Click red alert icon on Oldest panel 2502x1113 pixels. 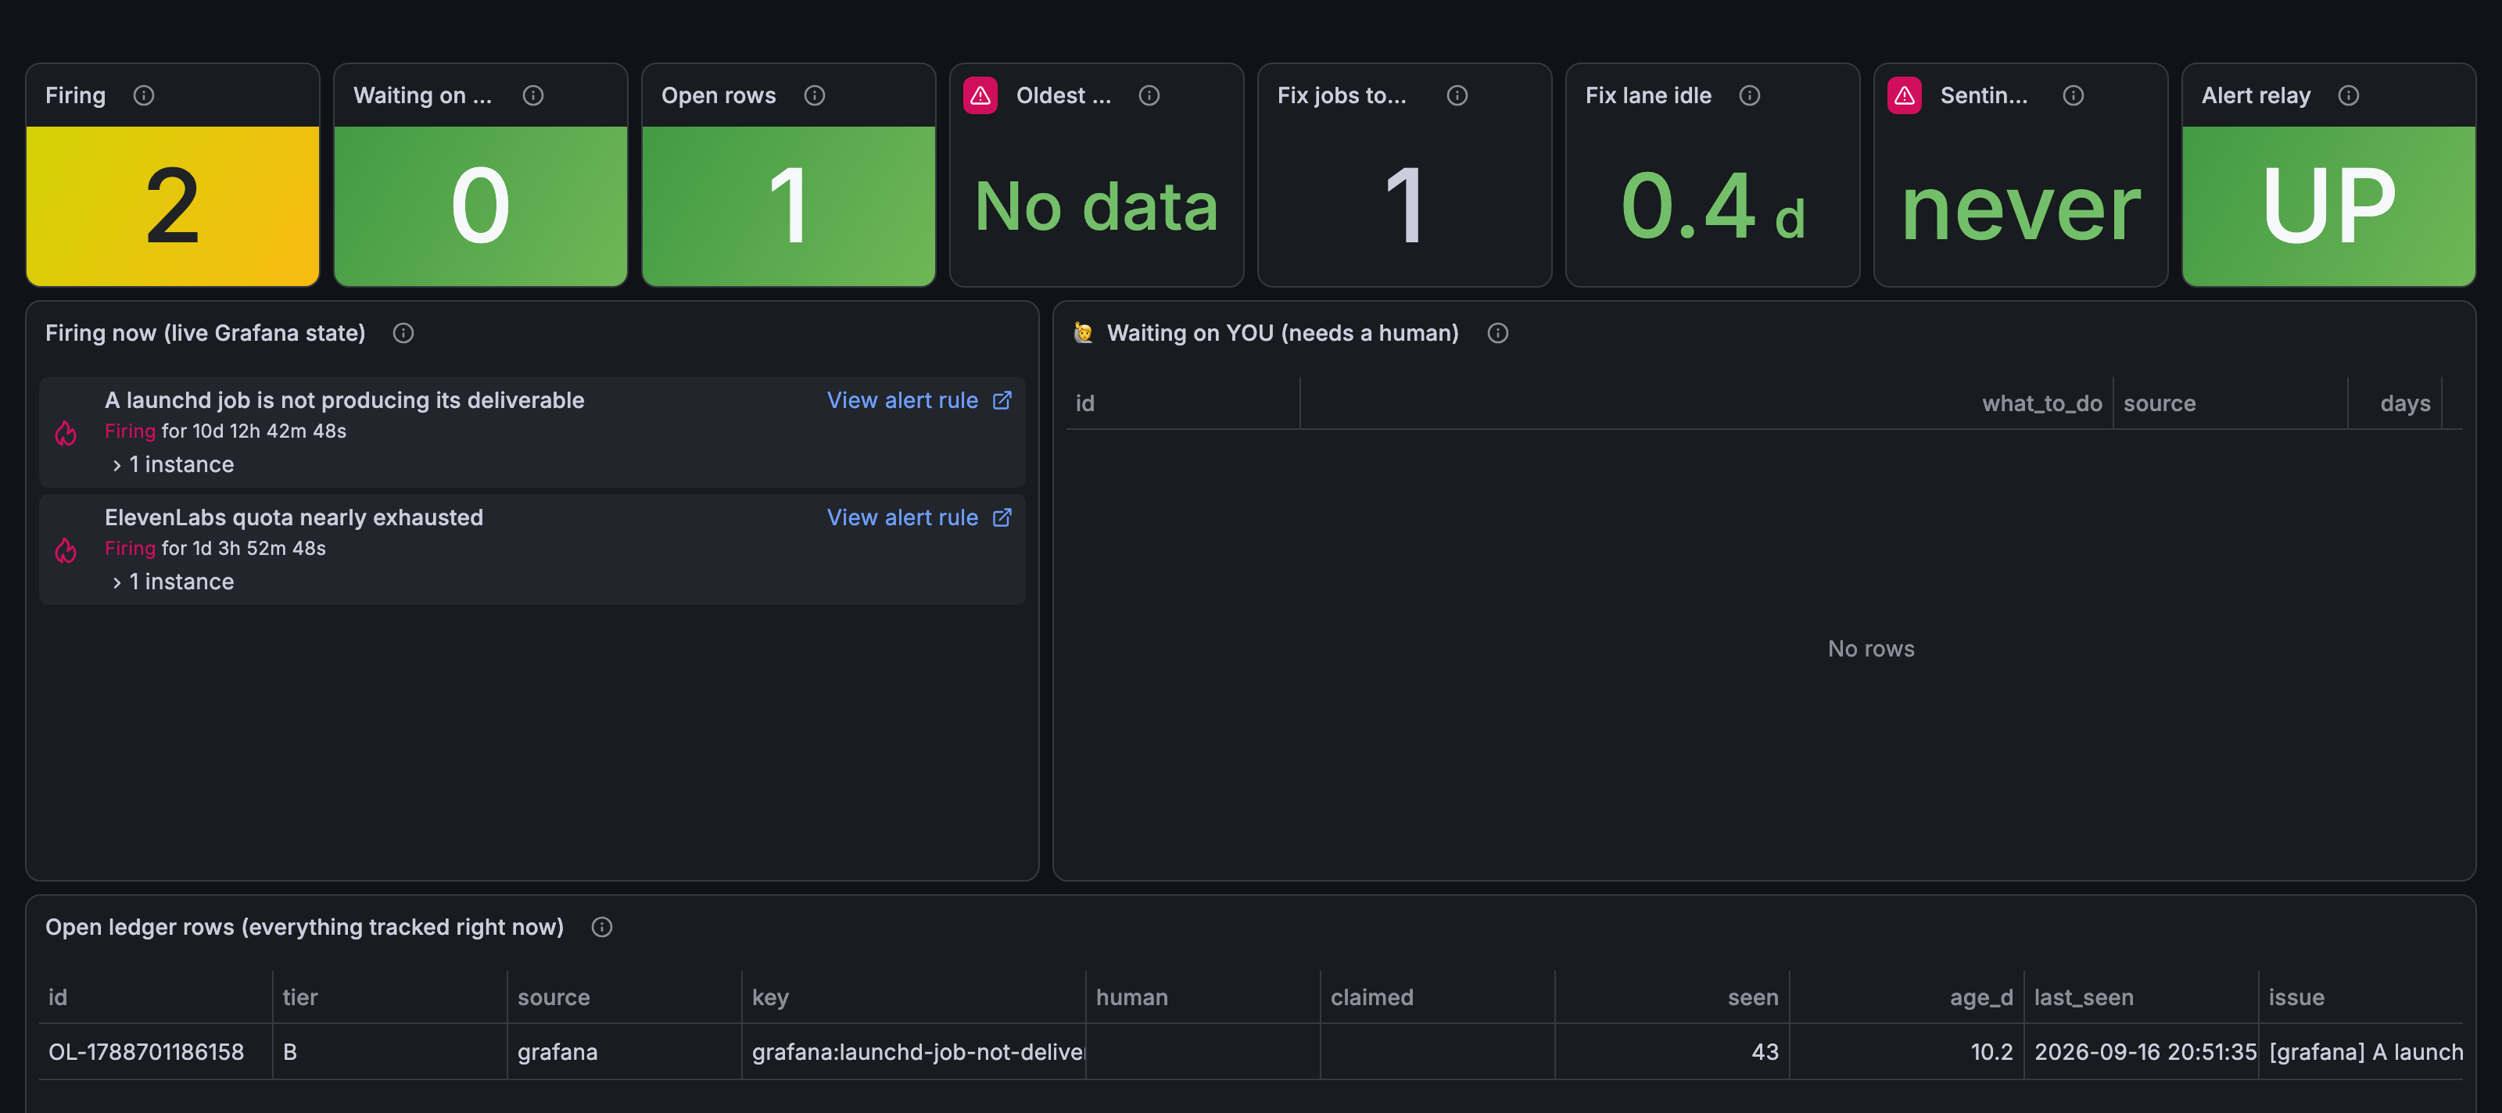point(980,95)
